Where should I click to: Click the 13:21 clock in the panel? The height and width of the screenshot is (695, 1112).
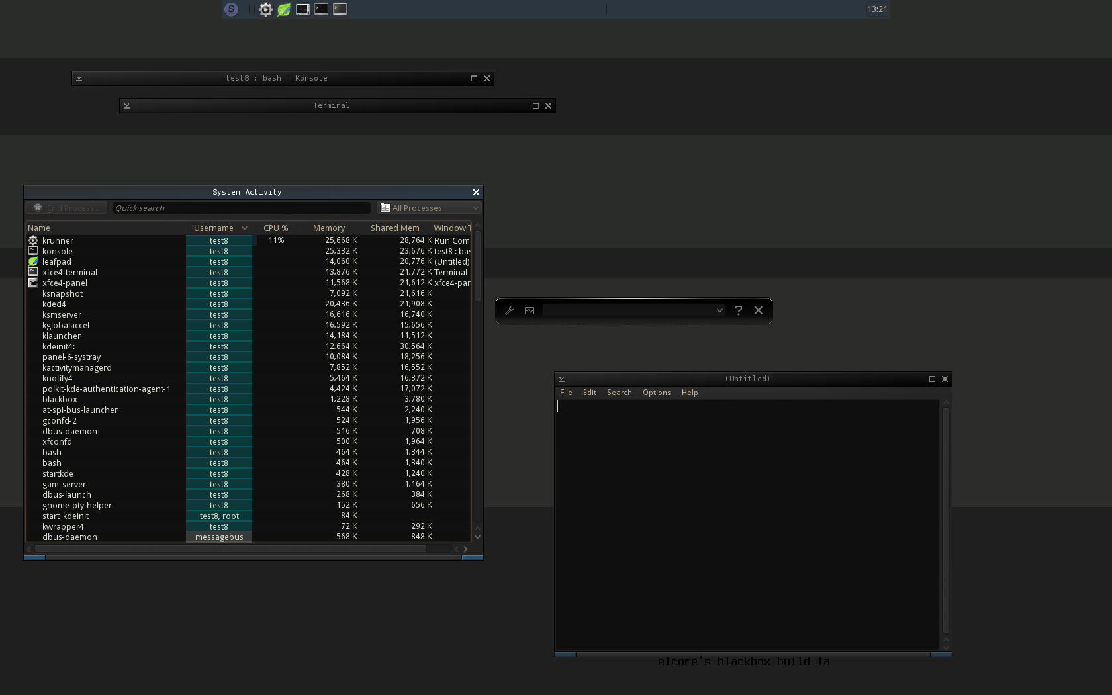click(x=877, y=9)
